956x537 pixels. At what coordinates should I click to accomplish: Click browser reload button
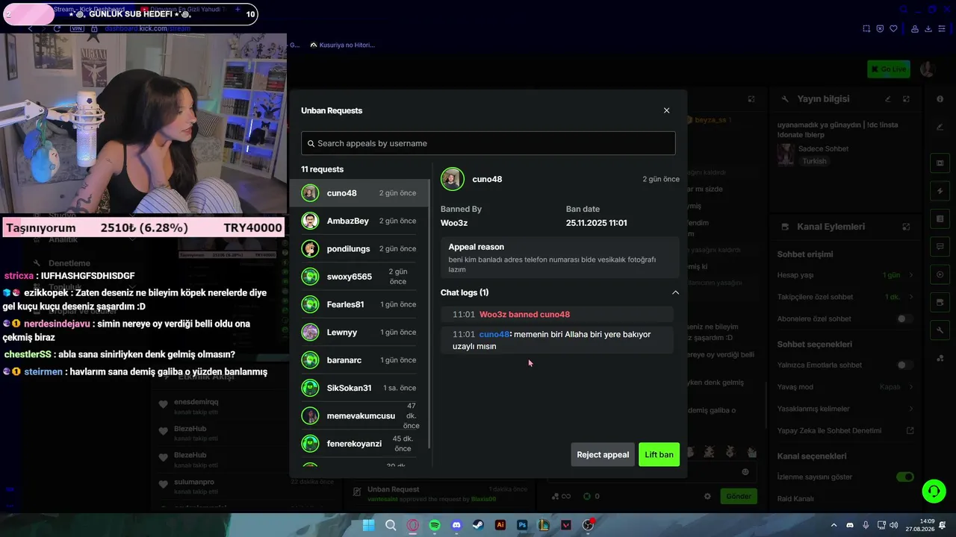point(57,28)
